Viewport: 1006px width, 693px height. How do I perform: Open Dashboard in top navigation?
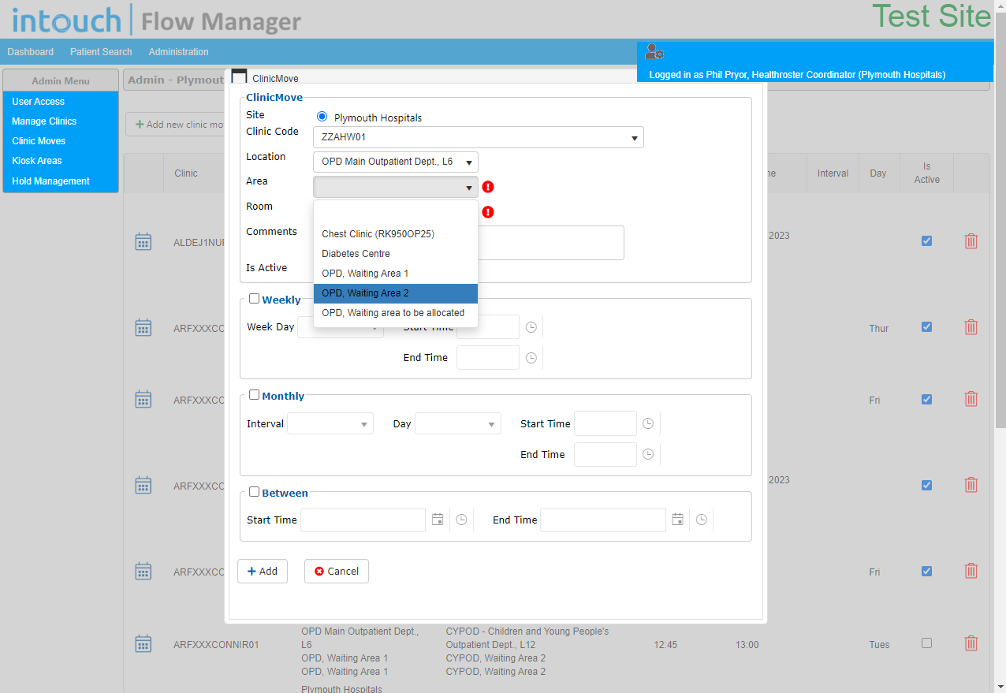pos(31,52)
